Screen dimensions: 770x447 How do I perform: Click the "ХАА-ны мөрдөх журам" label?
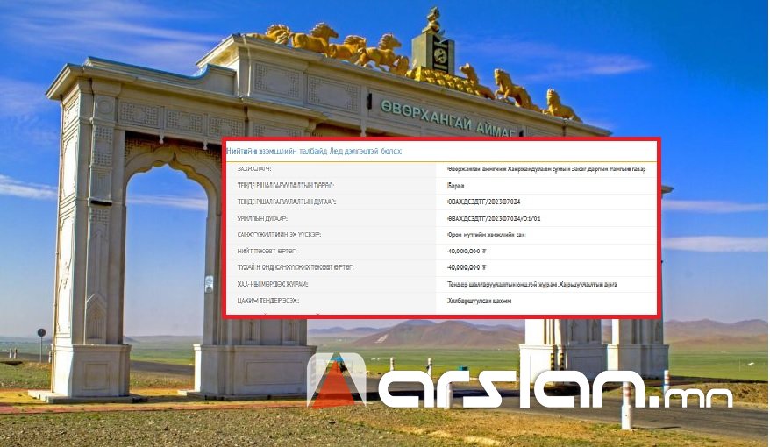pos(272,284)
